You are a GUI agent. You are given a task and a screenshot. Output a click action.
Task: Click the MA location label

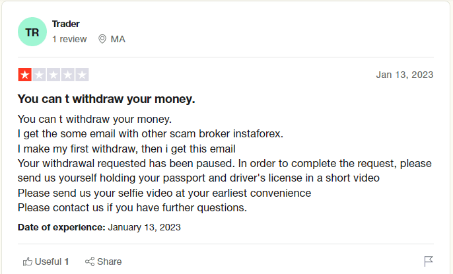click(118, 39)
